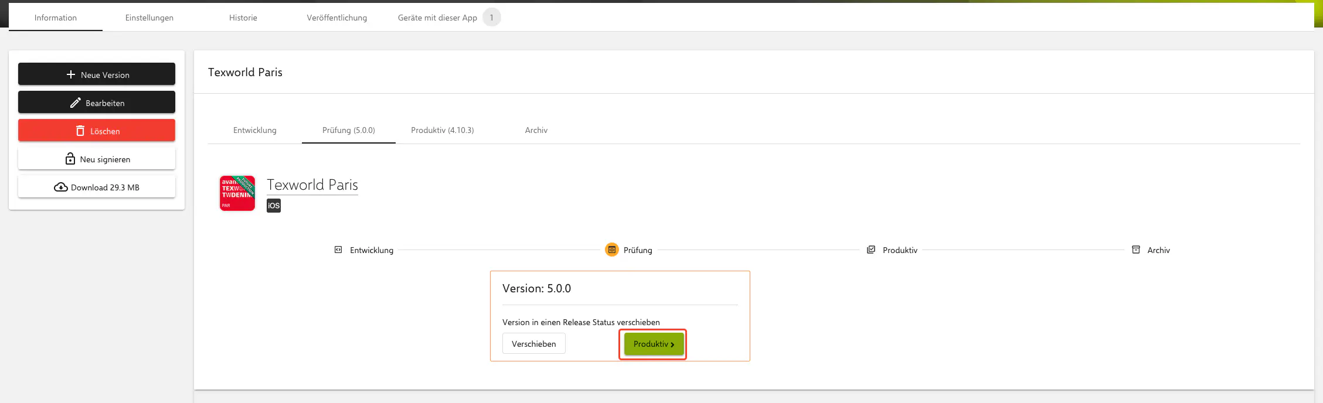Click the orange Prüfung stage icon

(x=612, y=250)
